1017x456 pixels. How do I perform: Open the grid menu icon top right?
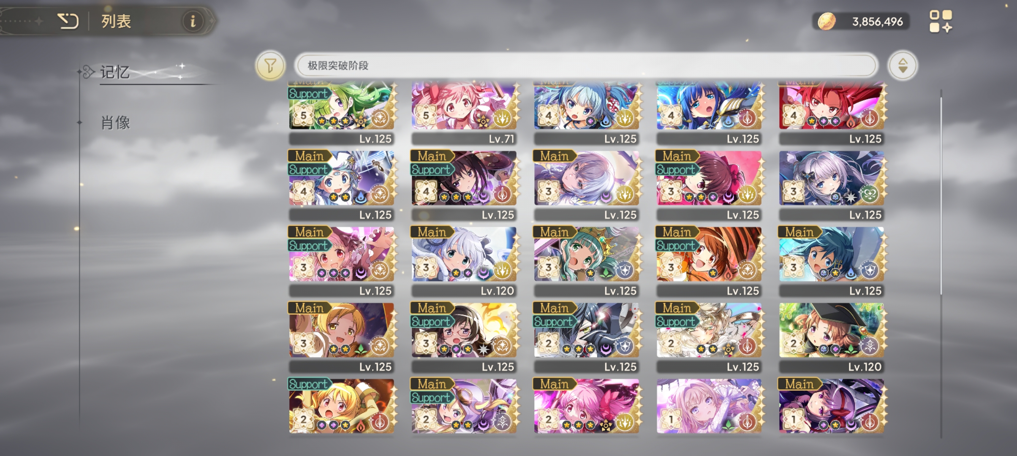941,21
